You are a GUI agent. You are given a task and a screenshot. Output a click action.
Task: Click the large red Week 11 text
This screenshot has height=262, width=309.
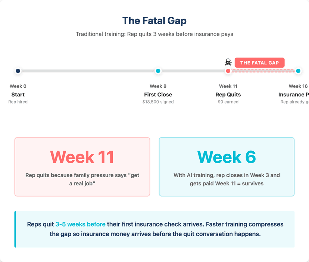pyautogui.click(x=82, y=157)
